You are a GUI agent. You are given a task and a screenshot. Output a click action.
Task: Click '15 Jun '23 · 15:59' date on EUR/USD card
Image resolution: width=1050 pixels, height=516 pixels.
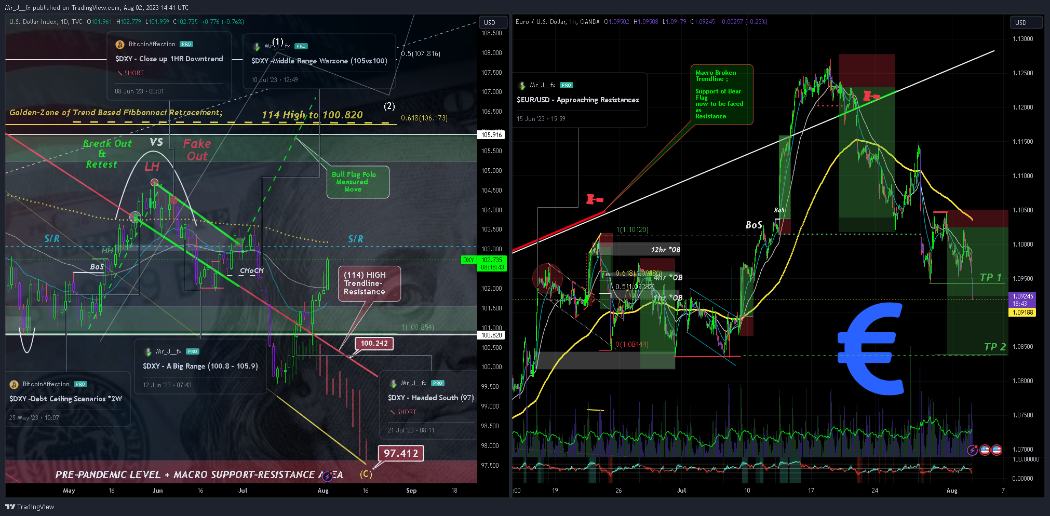(x=541, y=119)
